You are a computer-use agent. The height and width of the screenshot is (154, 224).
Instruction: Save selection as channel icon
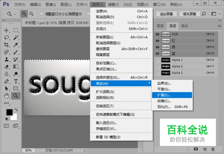pos(196,149)
